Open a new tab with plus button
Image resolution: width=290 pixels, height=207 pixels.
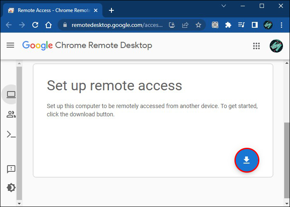click(x=111, y=10)
